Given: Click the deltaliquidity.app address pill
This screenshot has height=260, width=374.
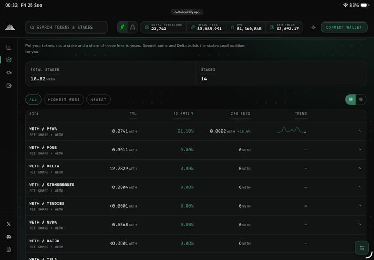Looking at the screenshot, I should tap(187, 12).
